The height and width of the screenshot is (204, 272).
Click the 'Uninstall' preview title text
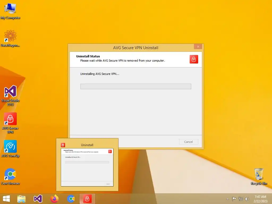coord(87,145)
